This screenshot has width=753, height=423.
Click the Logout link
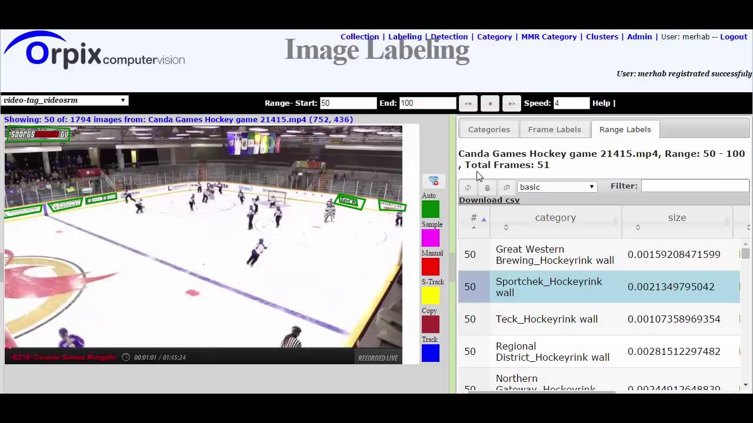734,36
